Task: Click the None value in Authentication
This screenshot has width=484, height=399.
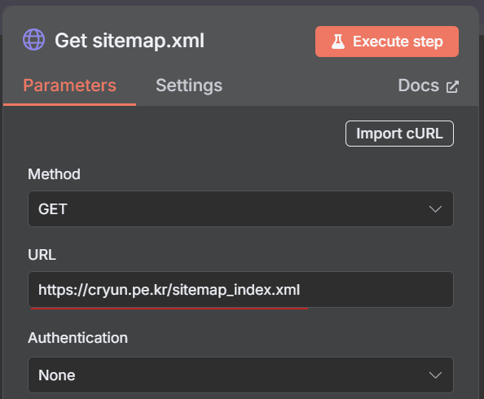Action: click(x=57, y=375)
